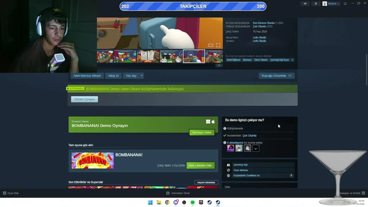Open the Steam announcements megaphone icon
Screen dimensions: 368x207
tap(305, 3)
